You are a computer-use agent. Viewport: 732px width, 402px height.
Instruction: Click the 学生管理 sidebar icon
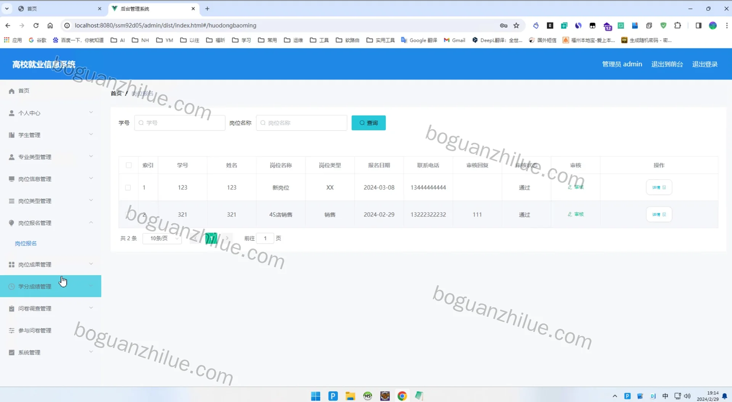(x=11, y=135)
